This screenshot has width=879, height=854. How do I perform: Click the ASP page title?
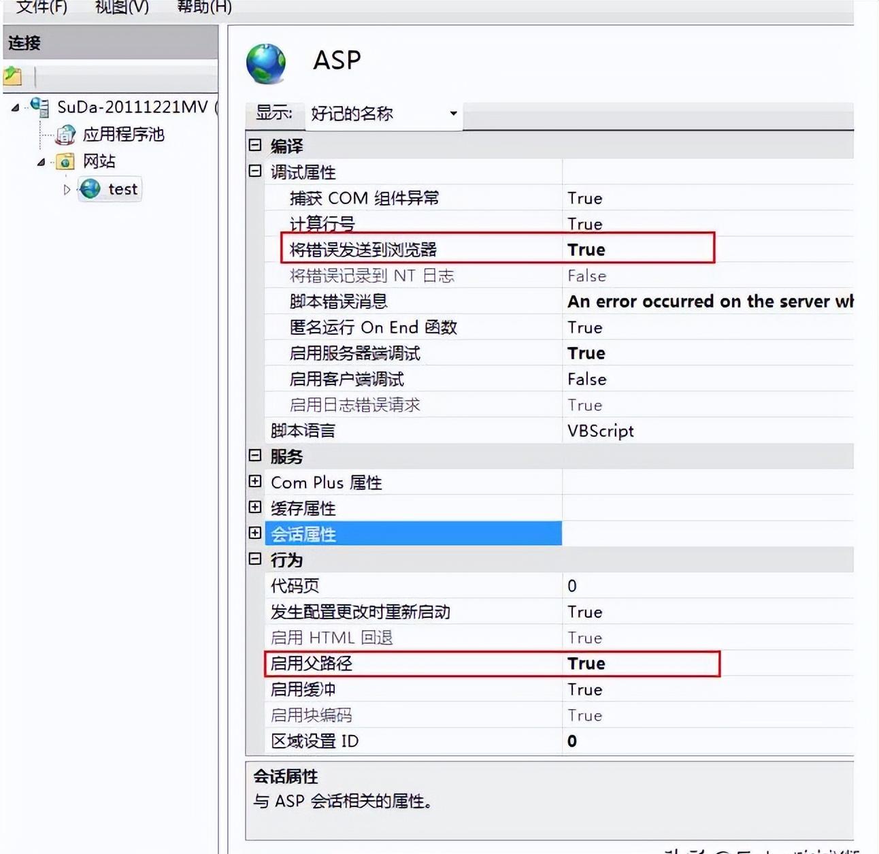(x=337, y=61)
